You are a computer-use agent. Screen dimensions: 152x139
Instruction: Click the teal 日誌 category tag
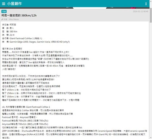click(4, 12)
